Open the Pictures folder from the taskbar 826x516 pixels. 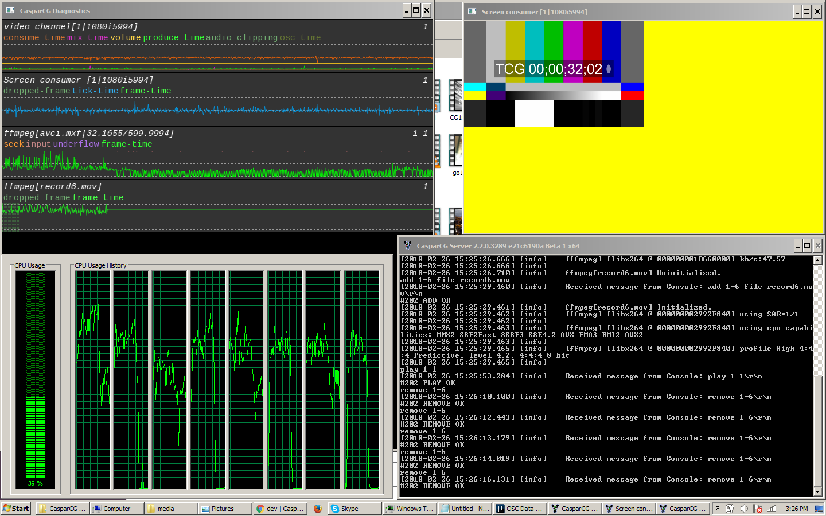tap(224, 508)
